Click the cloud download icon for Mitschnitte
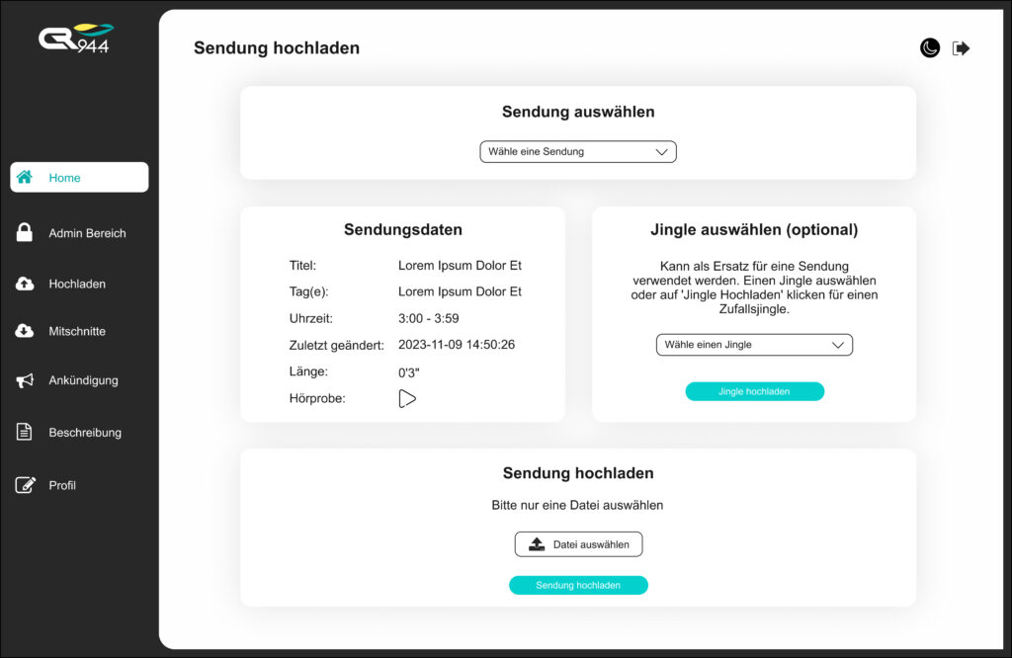 25,331
